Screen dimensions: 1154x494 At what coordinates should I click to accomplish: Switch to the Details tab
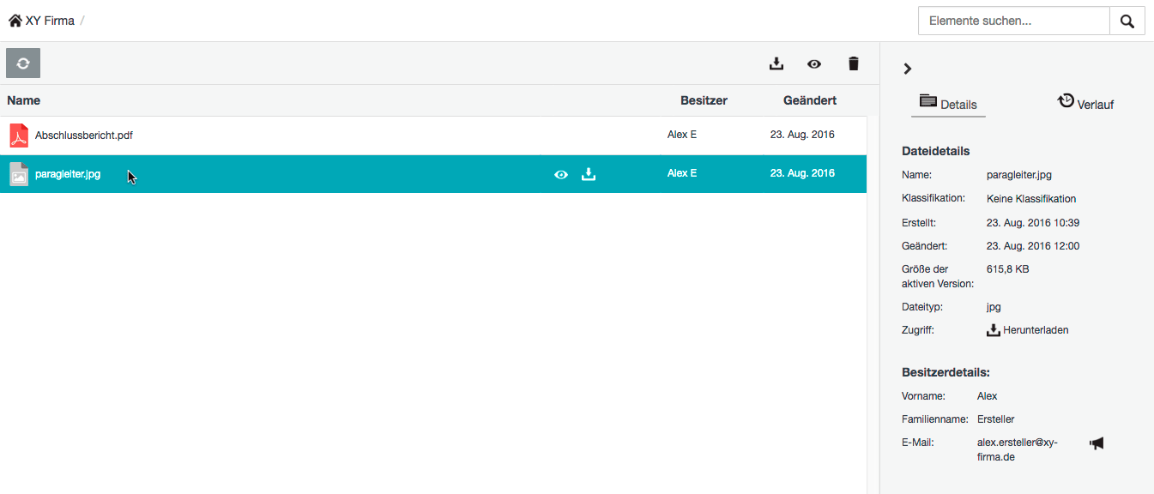[948, 103]
